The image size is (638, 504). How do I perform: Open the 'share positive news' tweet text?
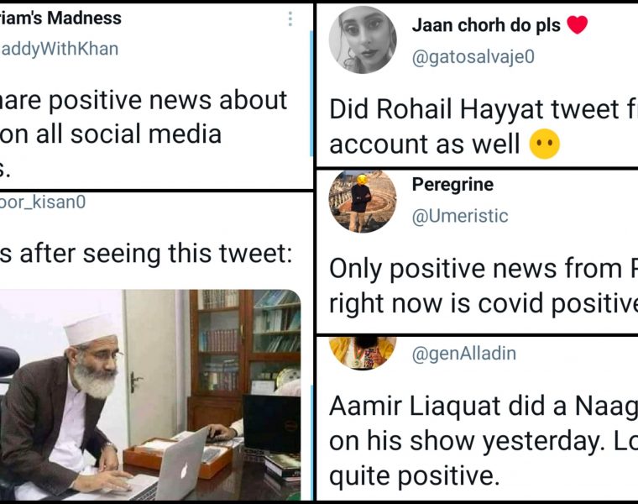(144, 134)
